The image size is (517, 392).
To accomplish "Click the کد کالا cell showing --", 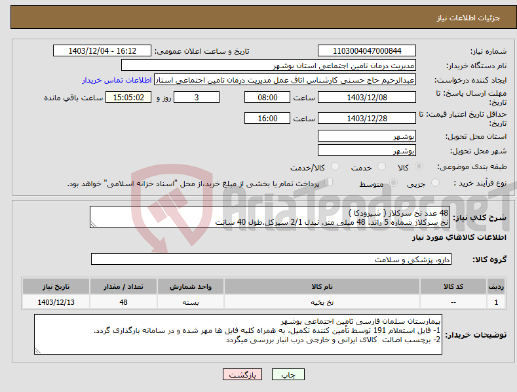I will pyautogui.click(x=453, y=302).
